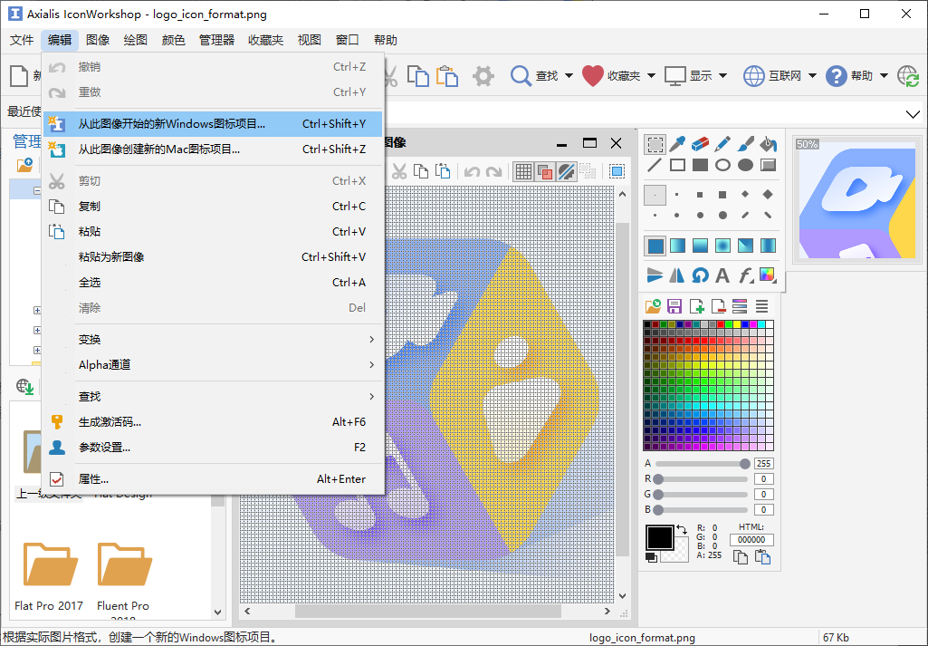Select the hollow ellipse shape tool
The image size is (928, 646).
[x=722, y=165]
